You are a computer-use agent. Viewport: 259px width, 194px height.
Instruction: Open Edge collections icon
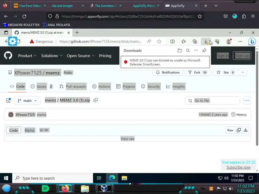pos(195,42)
